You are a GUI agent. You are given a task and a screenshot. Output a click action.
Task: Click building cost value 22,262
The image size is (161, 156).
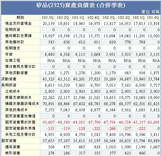pos(48,98)
